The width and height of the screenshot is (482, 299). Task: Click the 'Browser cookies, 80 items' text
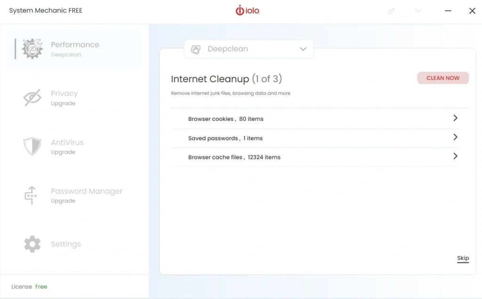point(225,119)
